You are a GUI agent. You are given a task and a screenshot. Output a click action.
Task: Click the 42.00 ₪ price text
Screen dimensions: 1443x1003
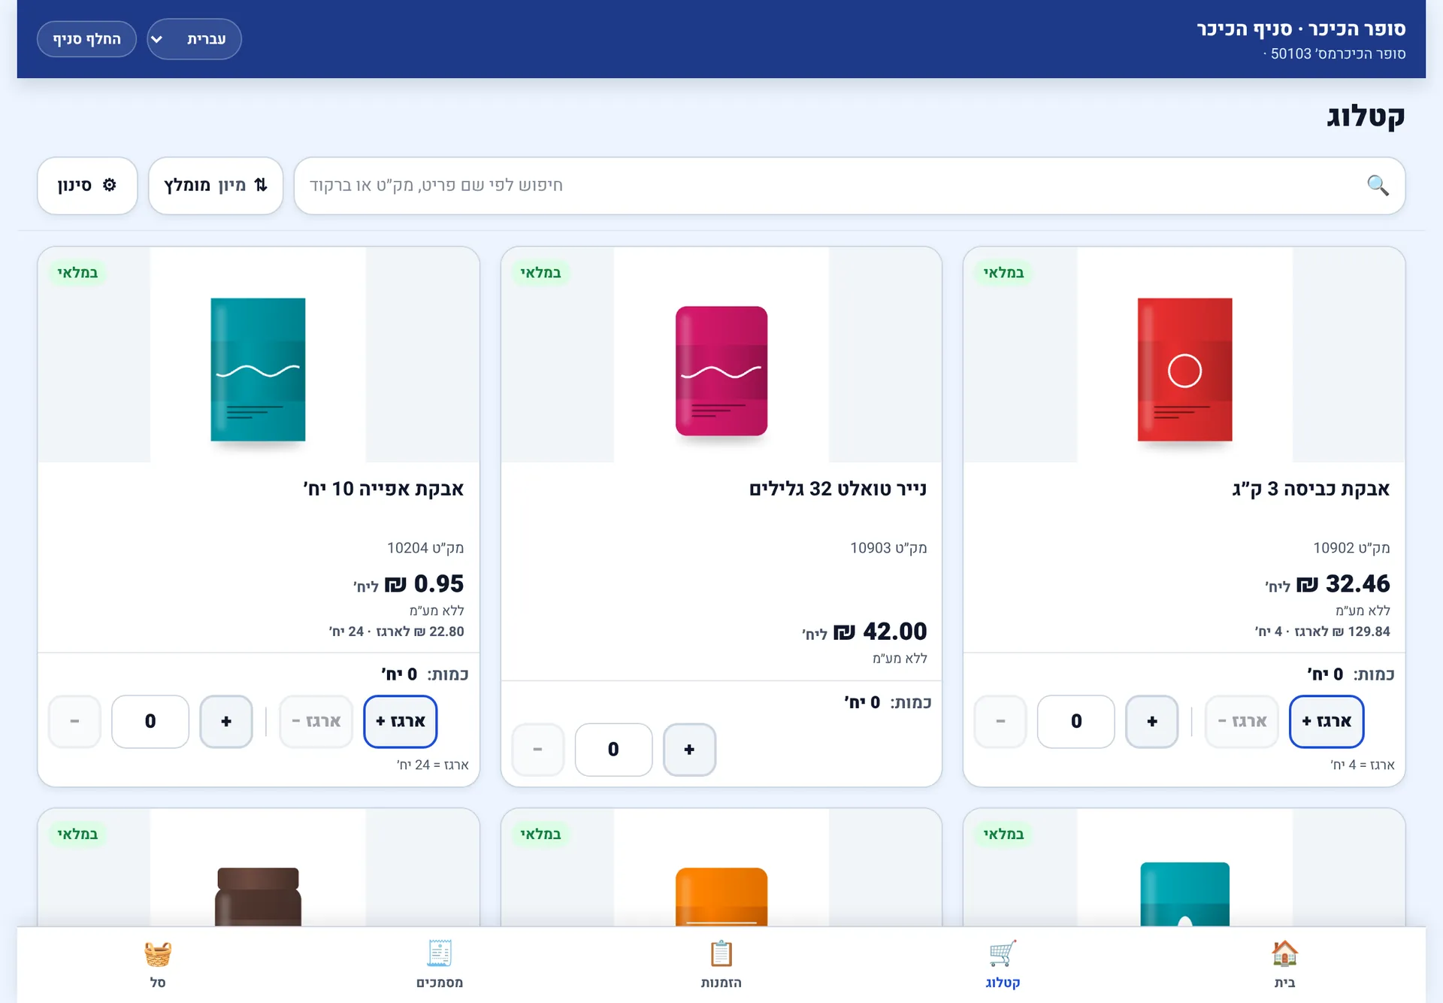pos(880,631)
